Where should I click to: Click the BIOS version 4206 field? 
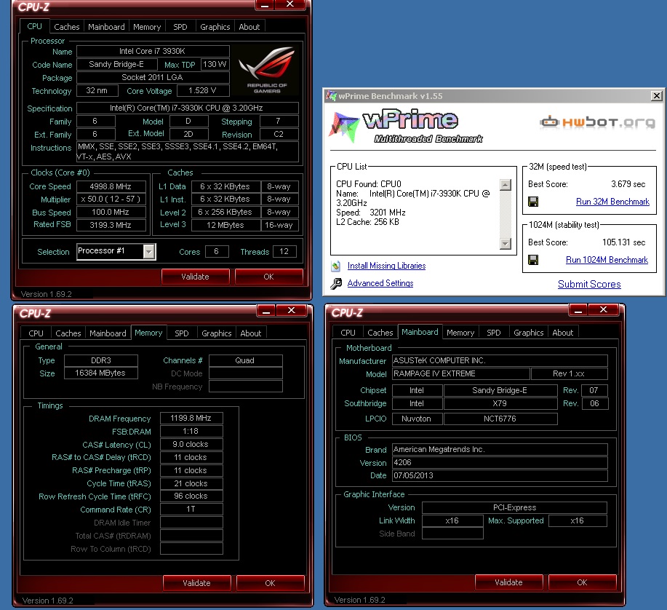[x=500, y=462]
